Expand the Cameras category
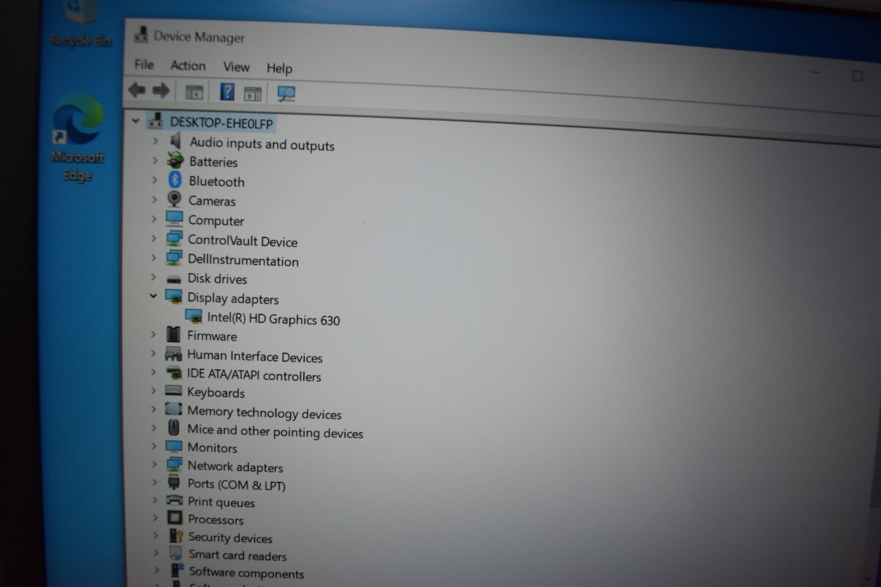881x587 pixels. (x=154, y=199)
